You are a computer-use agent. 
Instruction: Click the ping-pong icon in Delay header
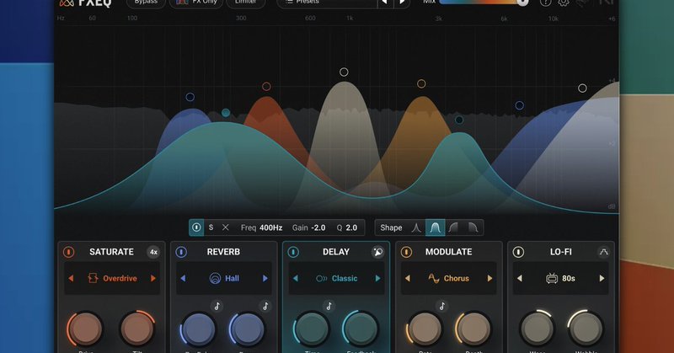click(x=377, y=252)
